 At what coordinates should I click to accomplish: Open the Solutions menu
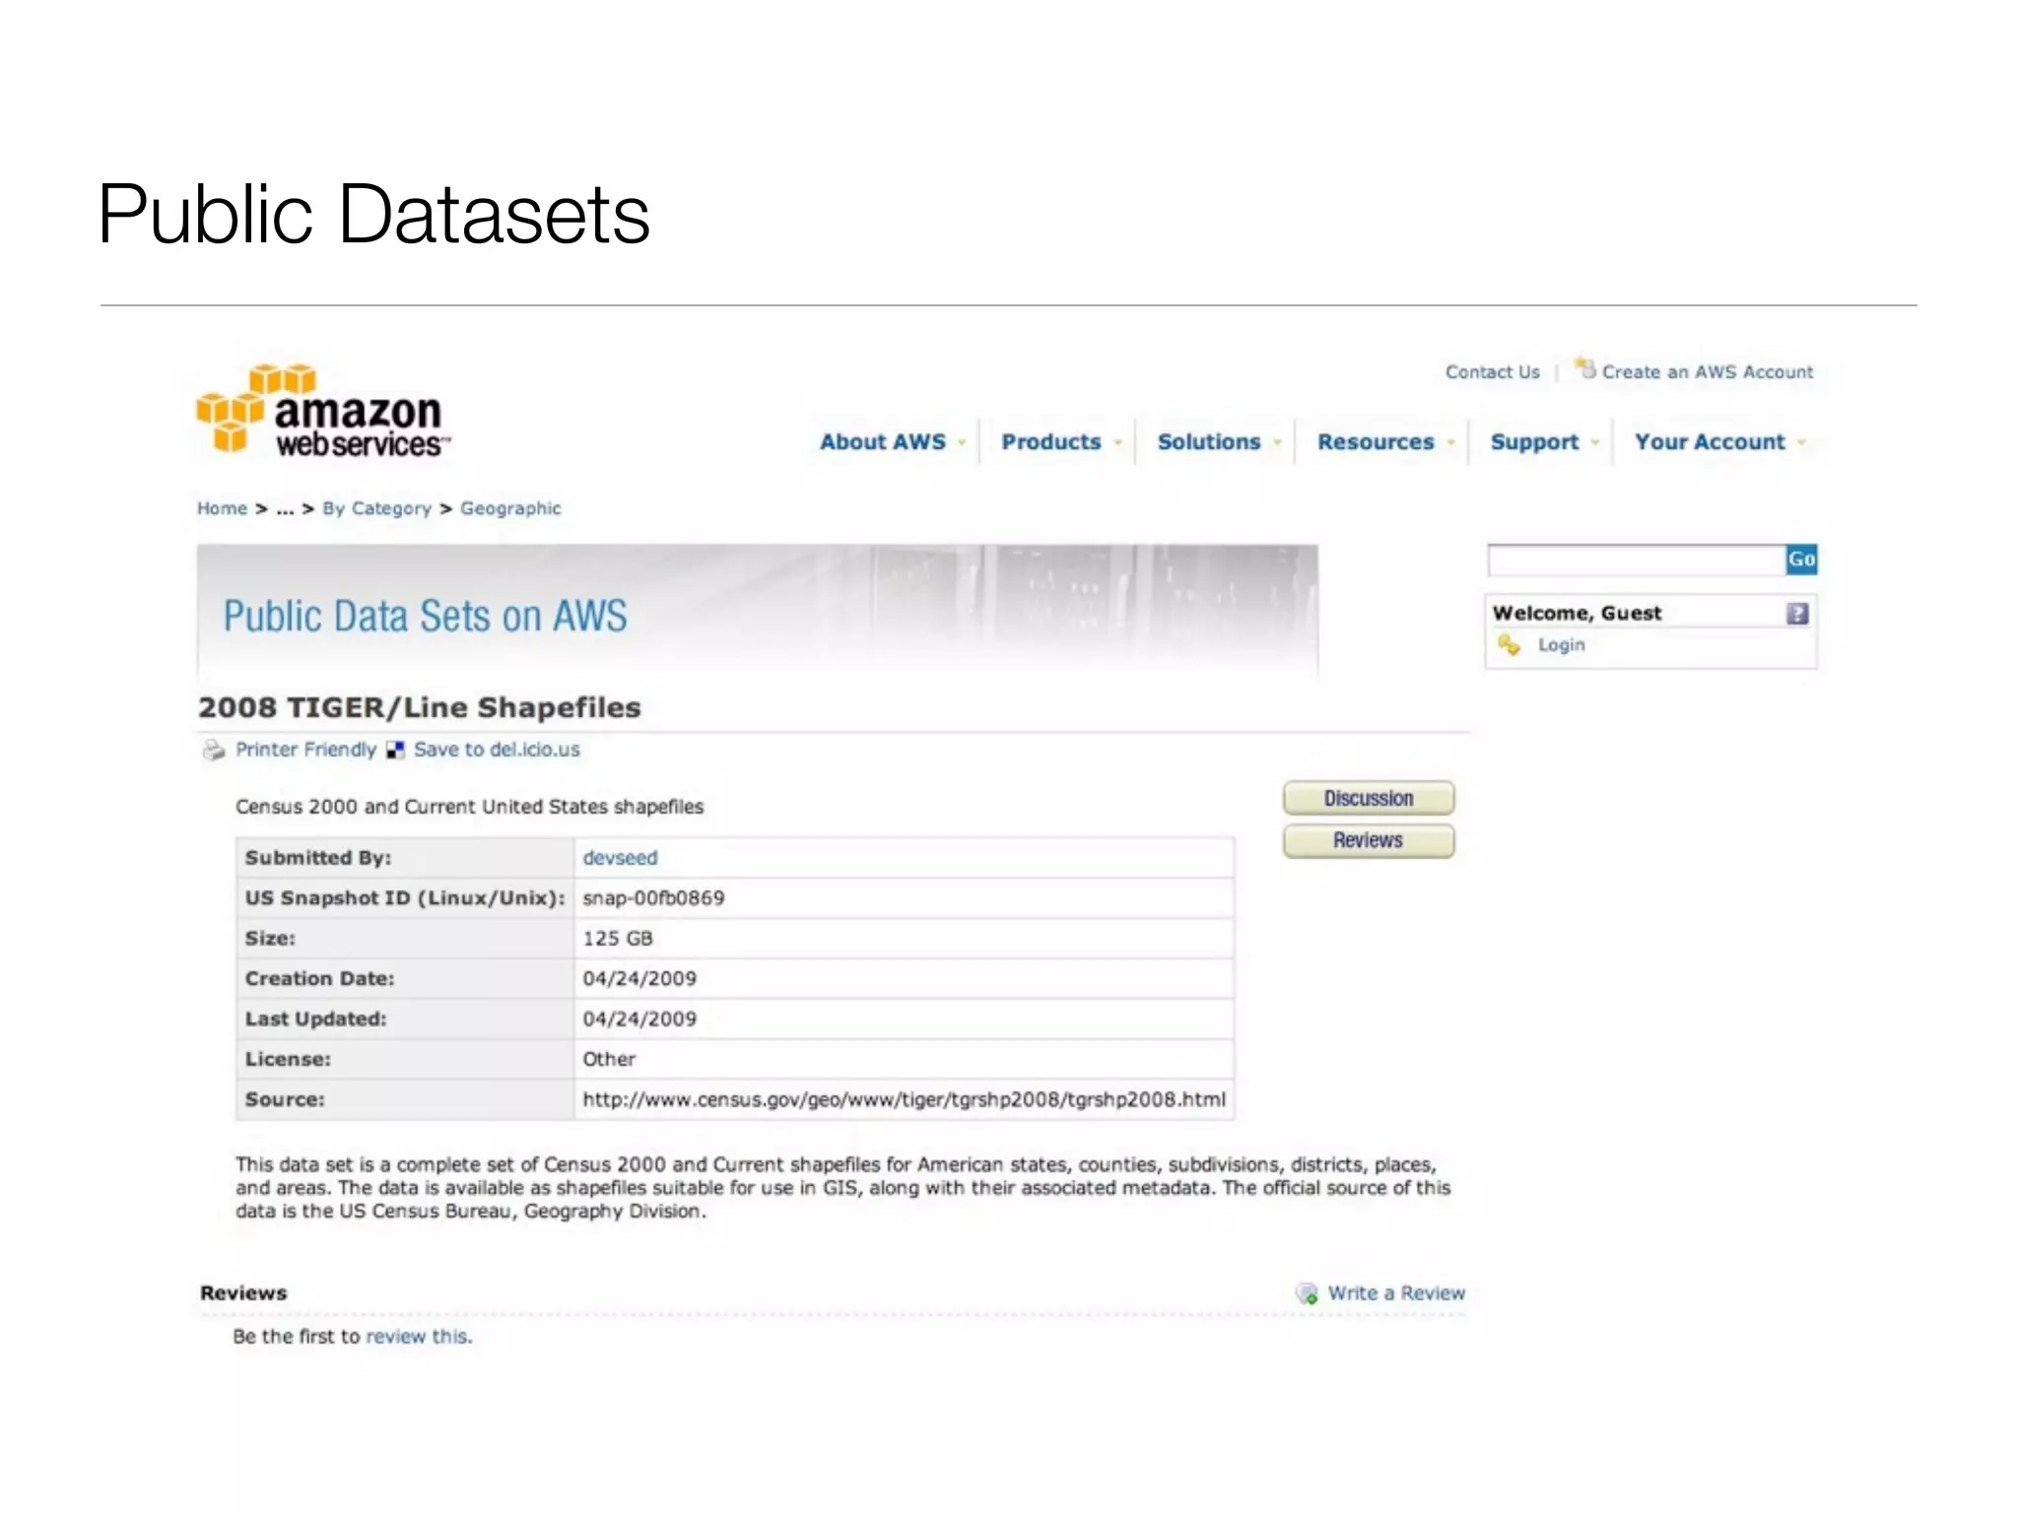click(1209, 442)
